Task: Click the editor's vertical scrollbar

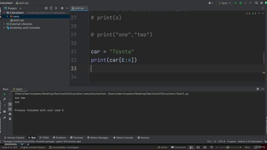Action: [264, 58]
